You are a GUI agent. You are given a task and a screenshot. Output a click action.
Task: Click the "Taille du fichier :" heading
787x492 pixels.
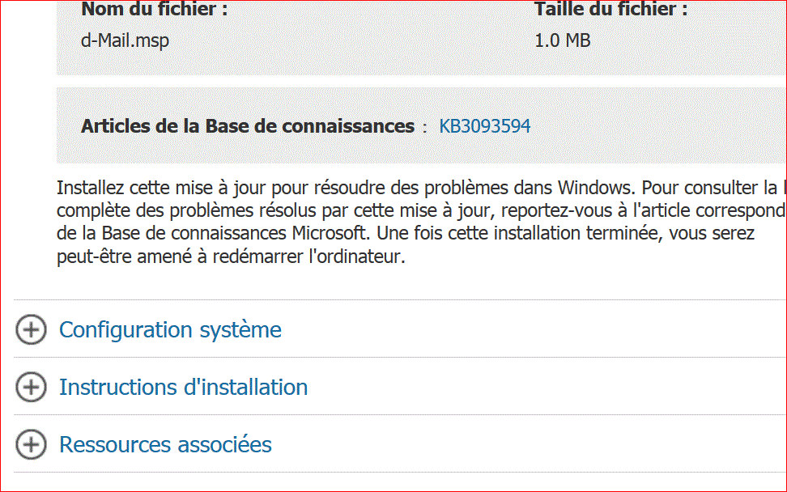click(x=610, y=11)
